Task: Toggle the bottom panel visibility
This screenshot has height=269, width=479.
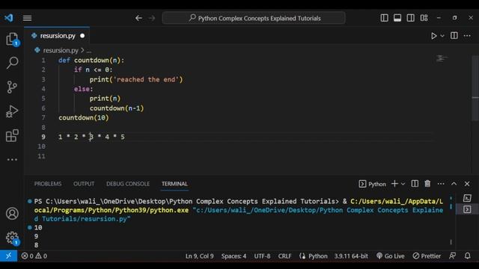Action: click(x=397, y=18)
